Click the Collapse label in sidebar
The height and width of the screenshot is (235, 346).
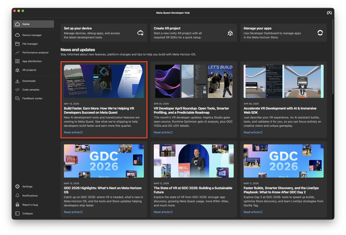pyautogui.click(x=28, y=214)
